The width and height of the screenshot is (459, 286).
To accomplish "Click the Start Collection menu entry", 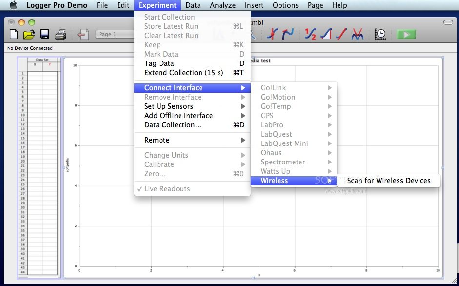I will 192,17.
